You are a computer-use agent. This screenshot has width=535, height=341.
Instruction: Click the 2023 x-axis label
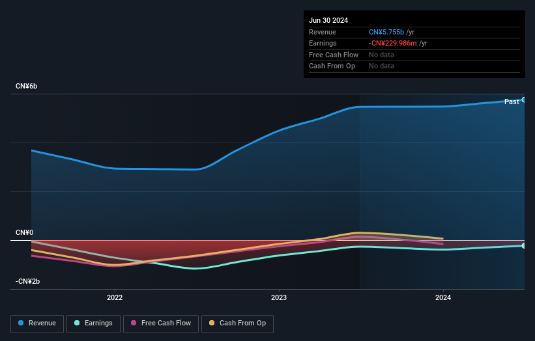pyautogui.click(x=279, y=298)
